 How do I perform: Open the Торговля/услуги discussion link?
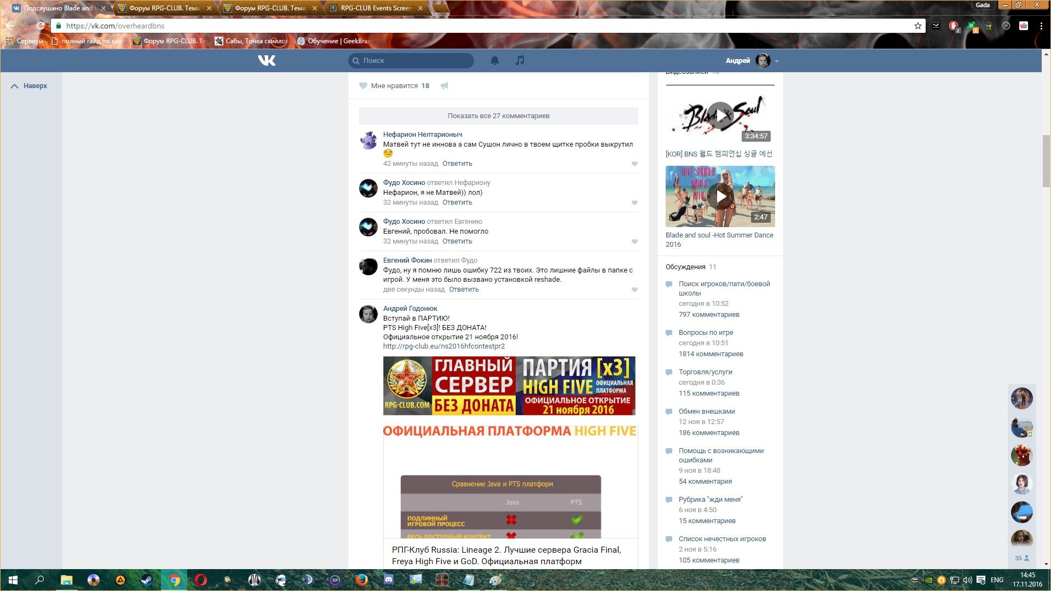pyautogui.click(x=705, y=372)
